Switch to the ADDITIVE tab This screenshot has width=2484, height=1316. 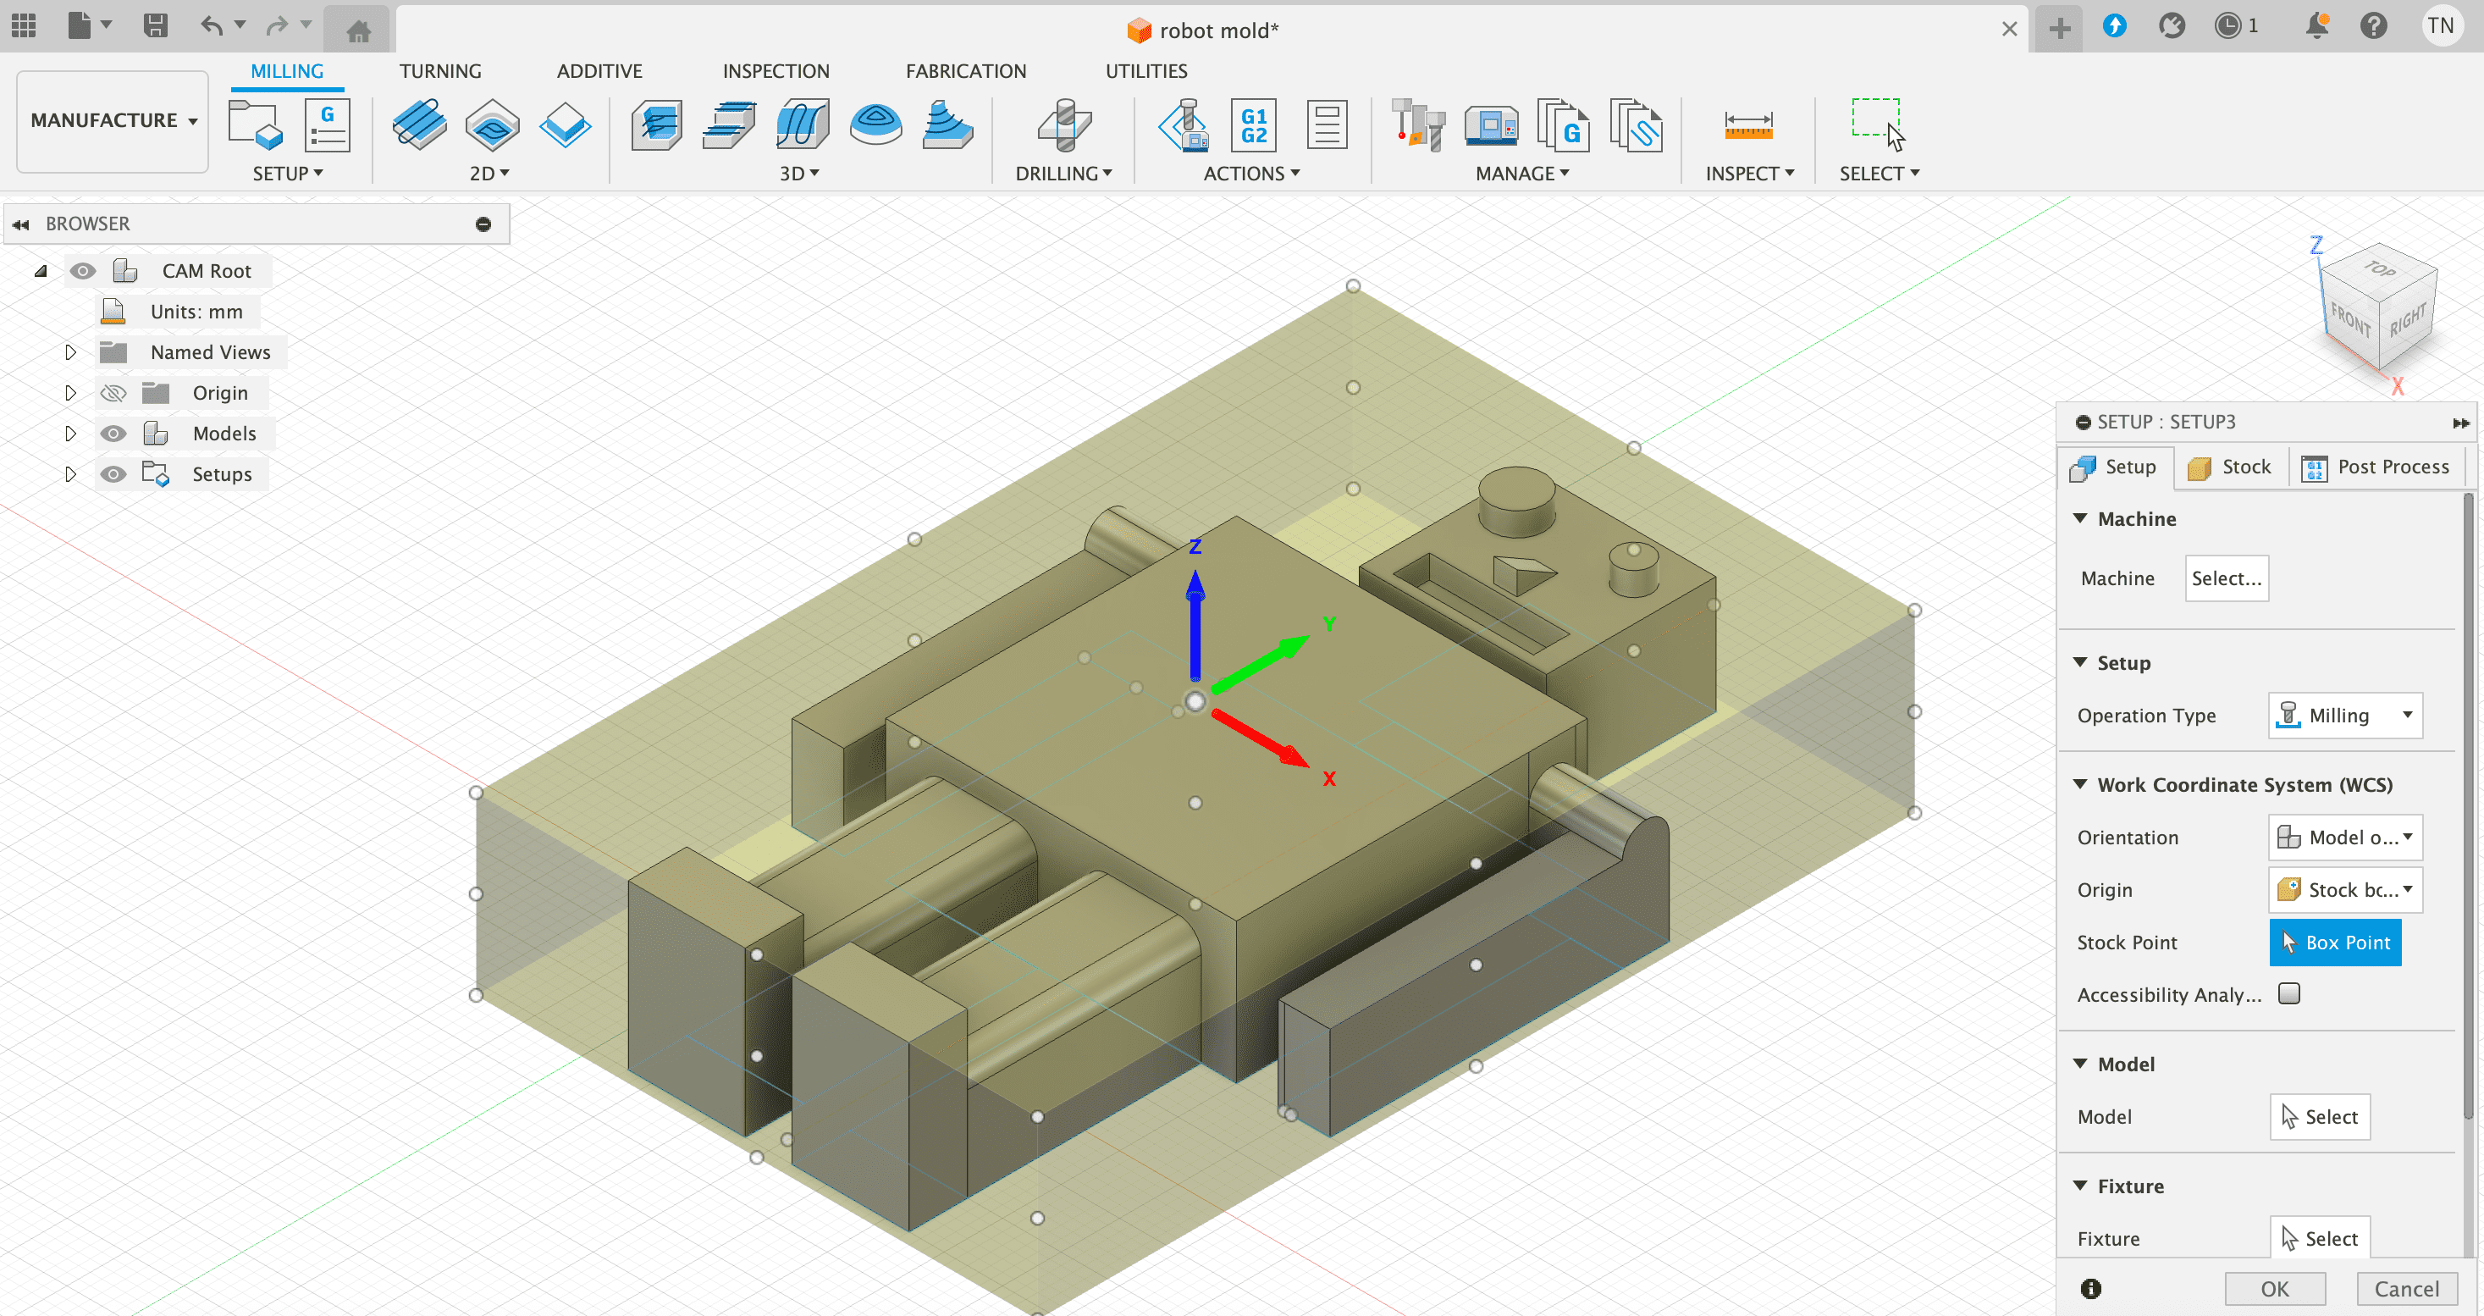tap(599, 71)
